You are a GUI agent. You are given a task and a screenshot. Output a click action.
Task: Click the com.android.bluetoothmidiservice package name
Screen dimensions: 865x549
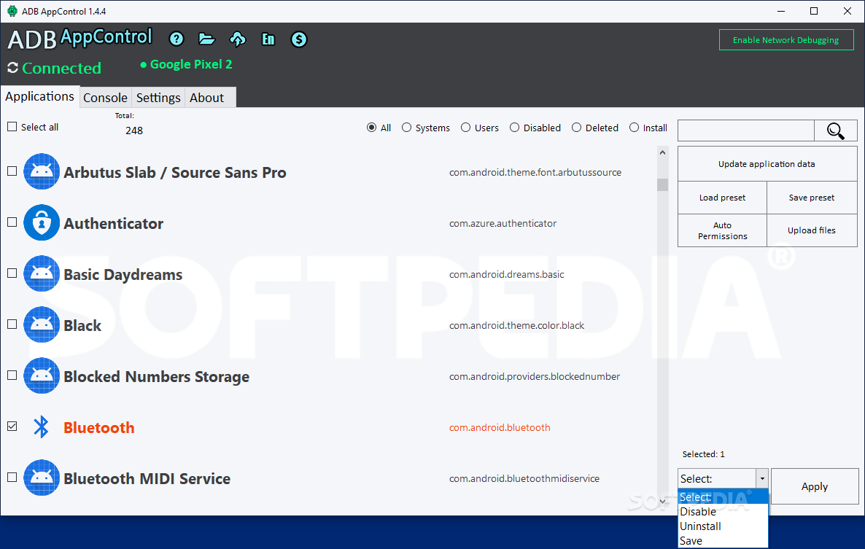pos(524,478)
